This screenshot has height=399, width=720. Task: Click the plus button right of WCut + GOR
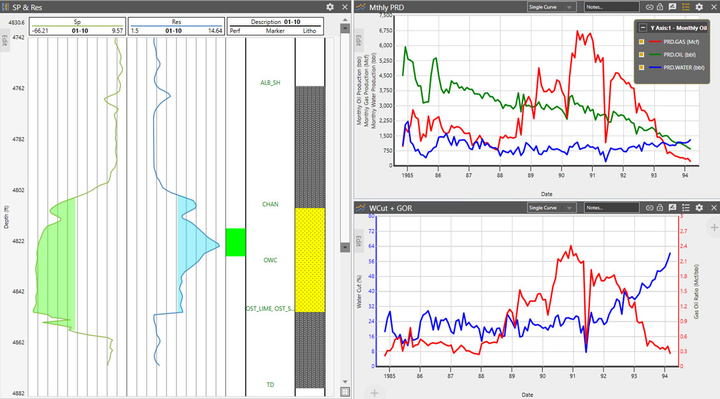pos(714,227)
